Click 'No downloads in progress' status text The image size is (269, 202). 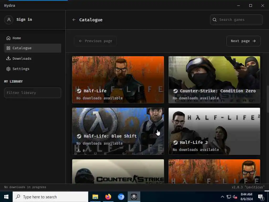coord(25,187)
